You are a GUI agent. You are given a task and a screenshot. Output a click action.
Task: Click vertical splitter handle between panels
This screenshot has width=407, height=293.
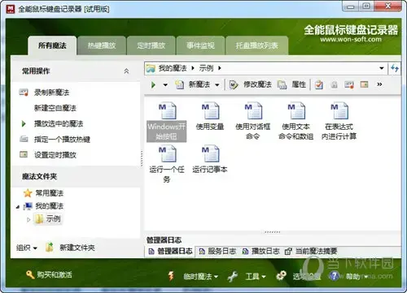142,157
